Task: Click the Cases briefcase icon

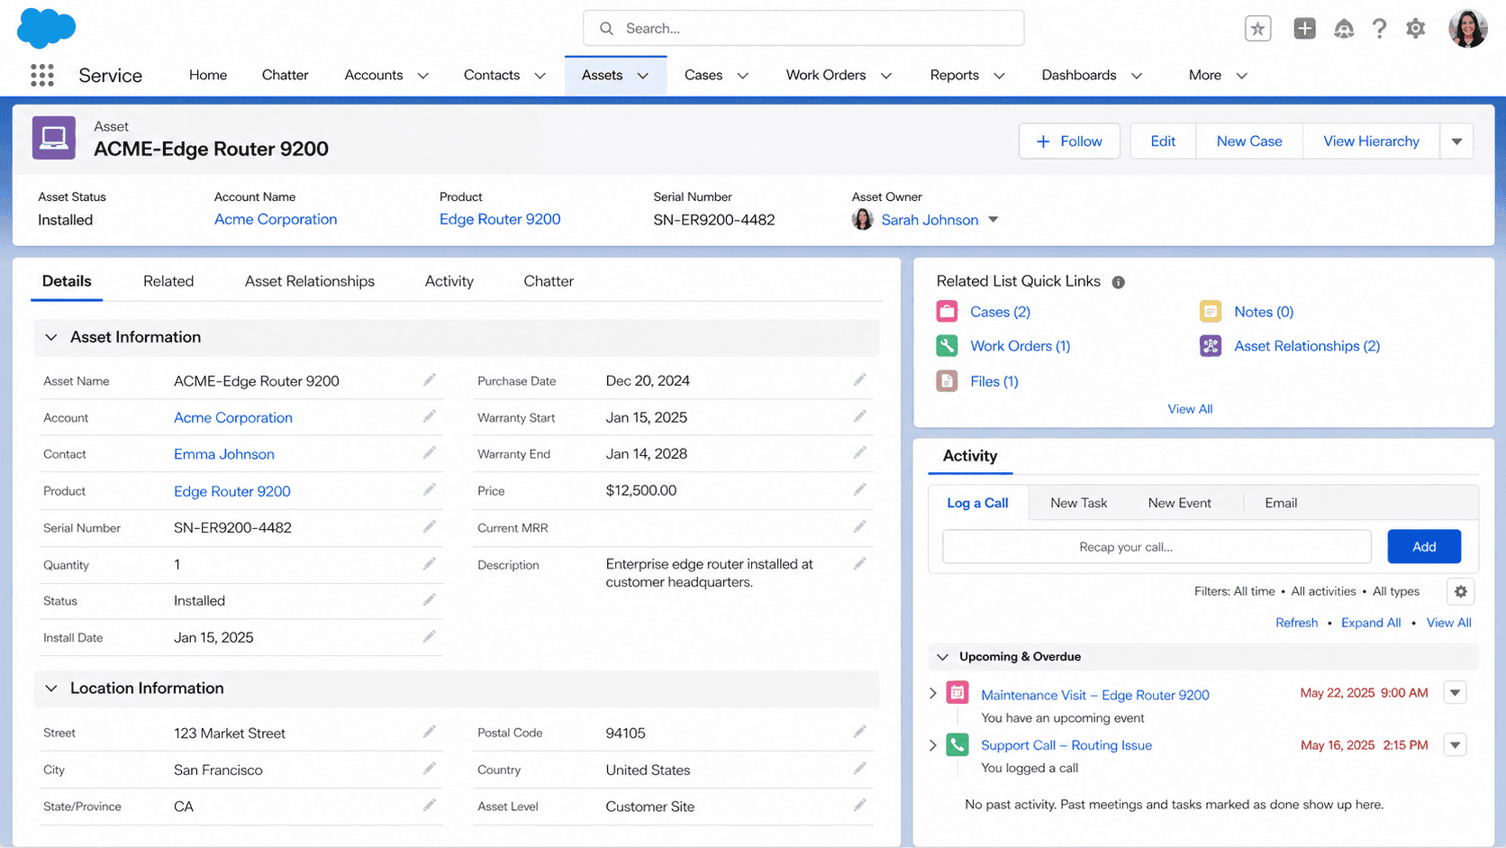Action: (x=947, y=312)
